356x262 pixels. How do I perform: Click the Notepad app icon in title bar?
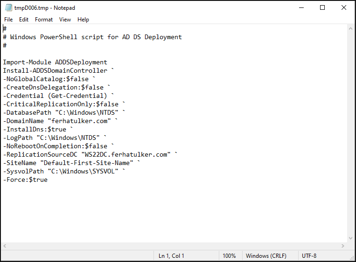[8, 7]
